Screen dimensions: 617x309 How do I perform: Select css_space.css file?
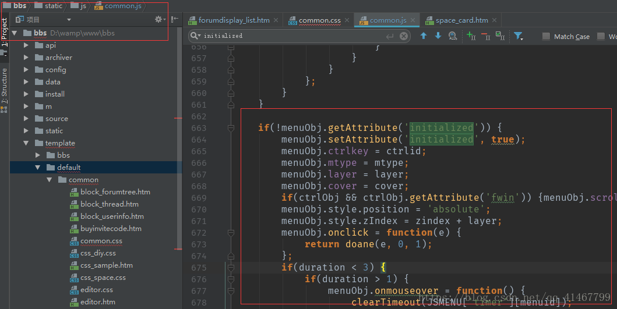98,278
